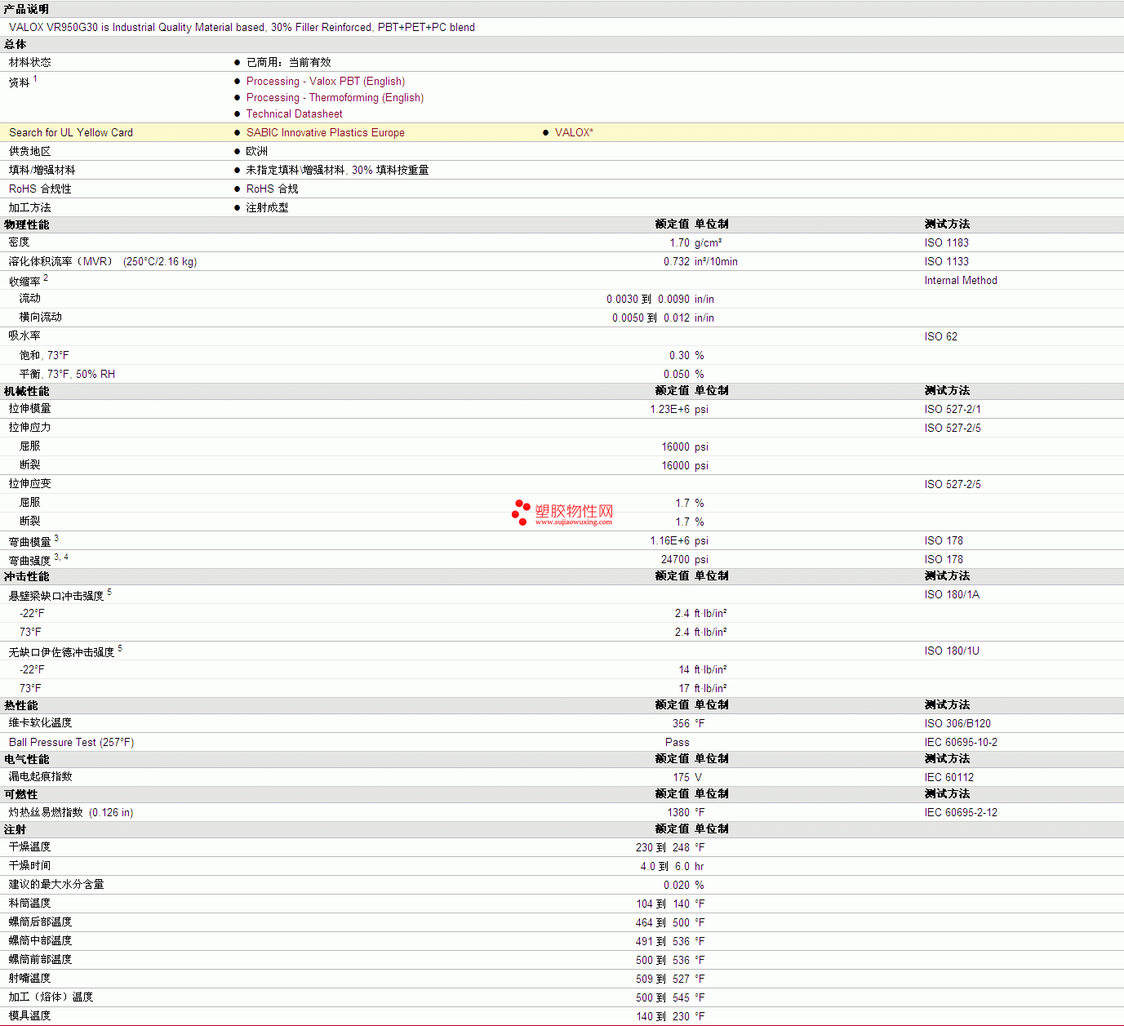Viewport: 1124px width, 1026px height.
Task: Click the 产品说明 section header
Action: (x=26, y=9)
